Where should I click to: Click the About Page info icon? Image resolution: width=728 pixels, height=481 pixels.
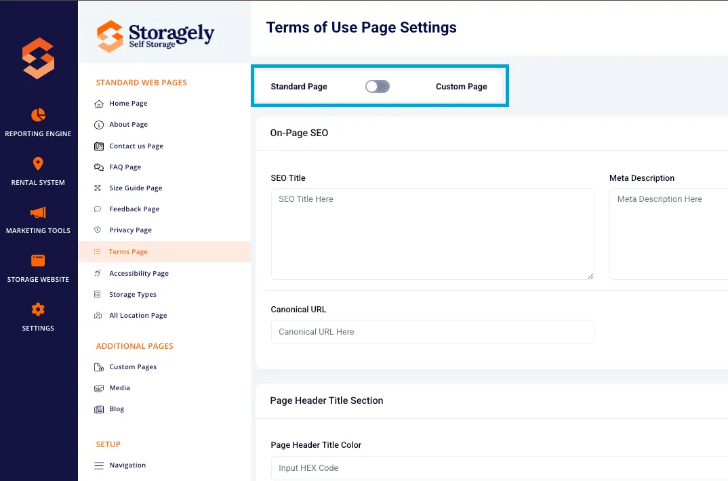pyautogui.click(x=98, y=125)
